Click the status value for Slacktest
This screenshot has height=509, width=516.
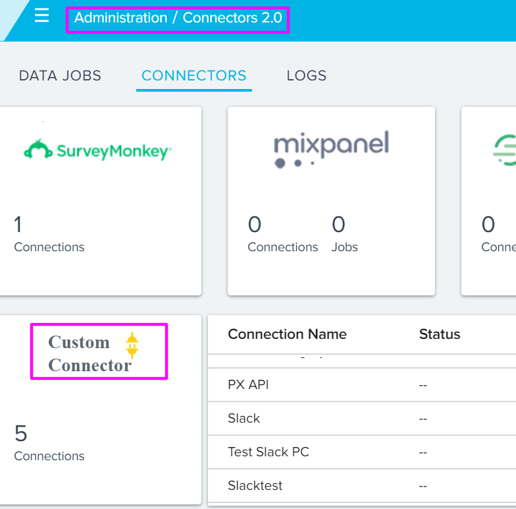coord(423,487)
